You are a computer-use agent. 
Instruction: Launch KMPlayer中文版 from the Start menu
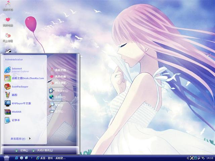[17, 103]
